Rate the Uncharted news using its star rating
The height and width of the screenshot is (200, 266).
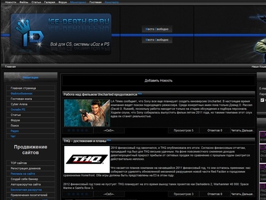[x=78, y=131]
